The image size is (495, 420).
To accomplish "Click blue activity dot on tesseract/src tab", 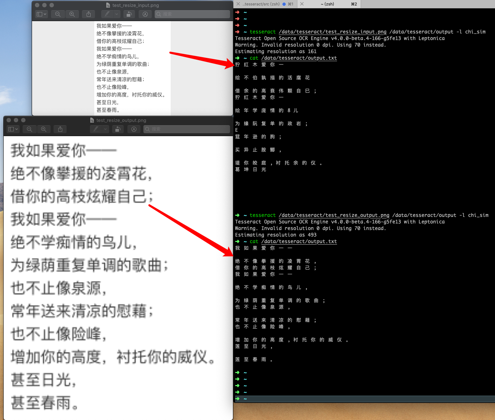I will (284, 4).
